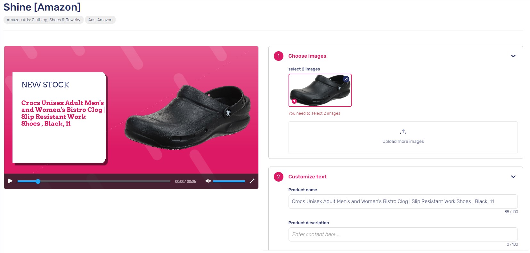Click the Product description label
The width and height of the screenshot is (530, 253).
click(x=308, y=223)
